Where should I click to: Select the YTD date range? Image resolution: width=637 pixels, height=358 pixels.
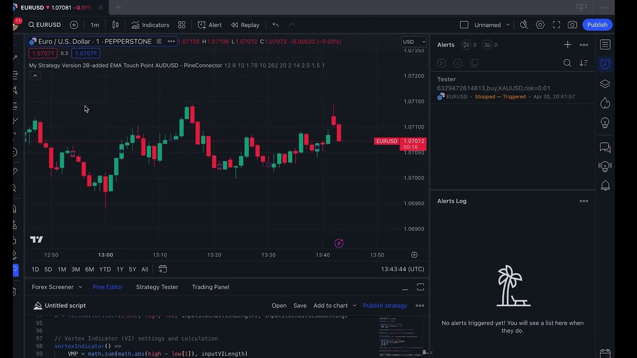[105, 269]
